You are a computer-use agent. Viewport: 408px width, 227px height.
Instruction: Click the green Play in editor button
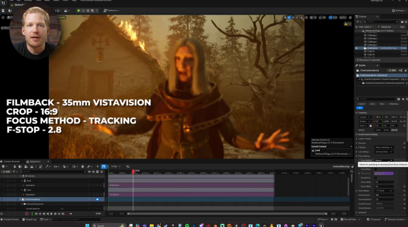[x=79, y=11]
